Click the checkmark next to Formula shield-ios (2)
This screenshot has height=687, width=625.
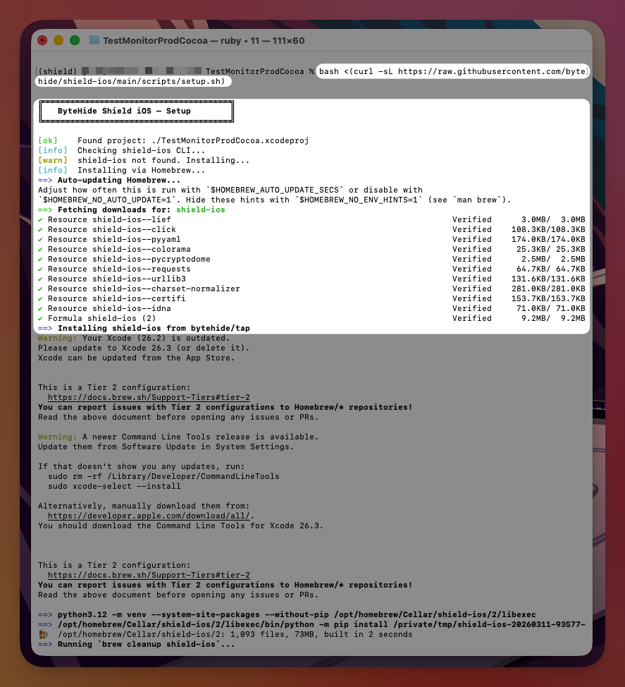[41, 318]
